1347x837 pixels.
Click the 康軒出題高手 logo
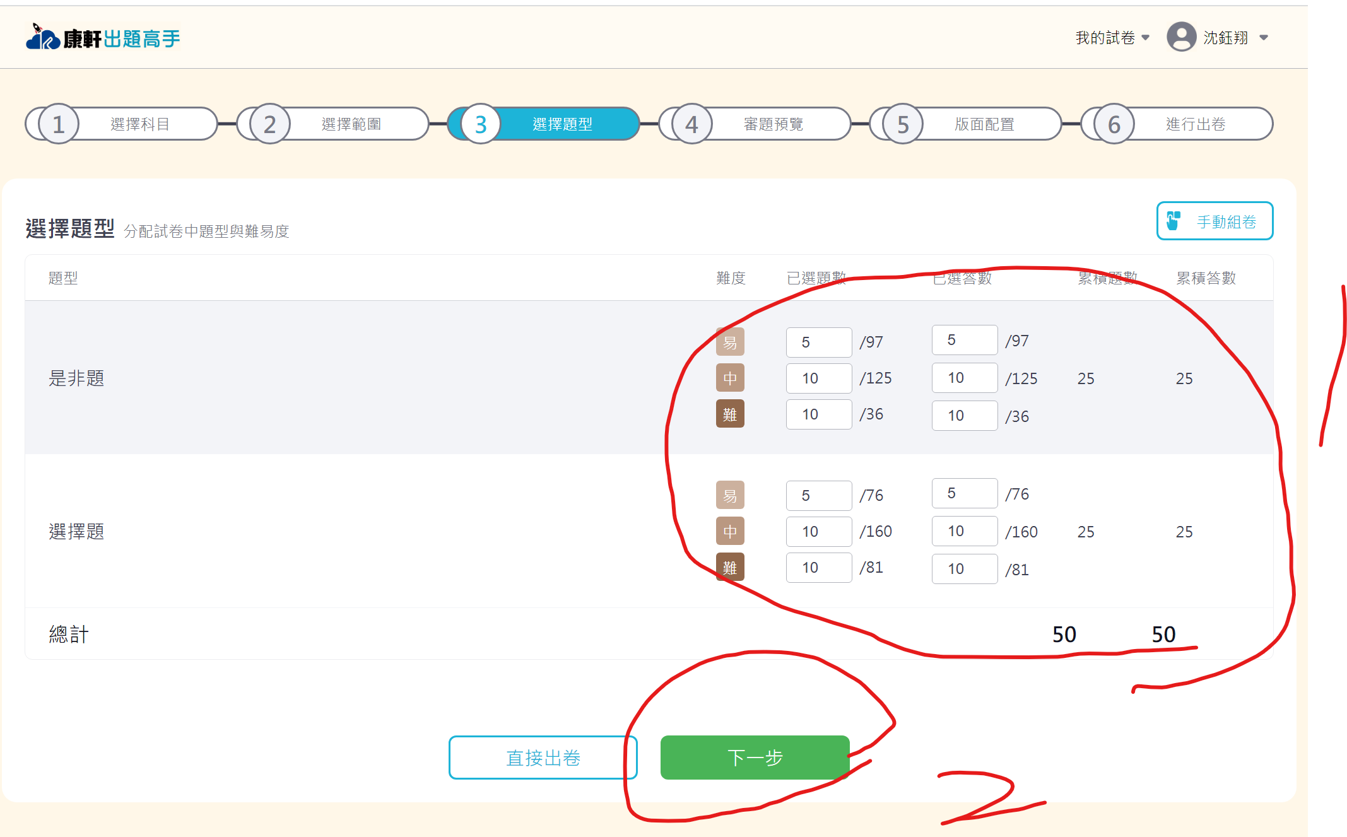(103, 37)
